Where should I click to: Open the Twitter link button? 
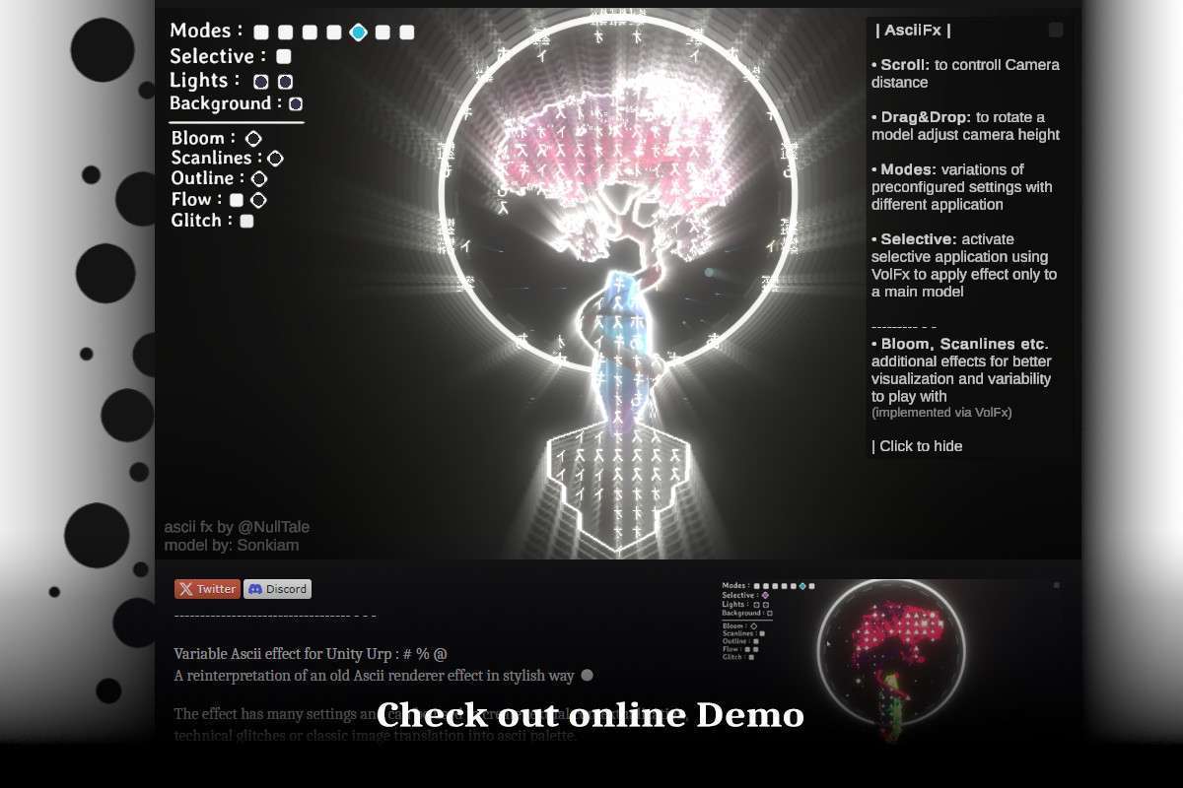[x=207, y=589]
